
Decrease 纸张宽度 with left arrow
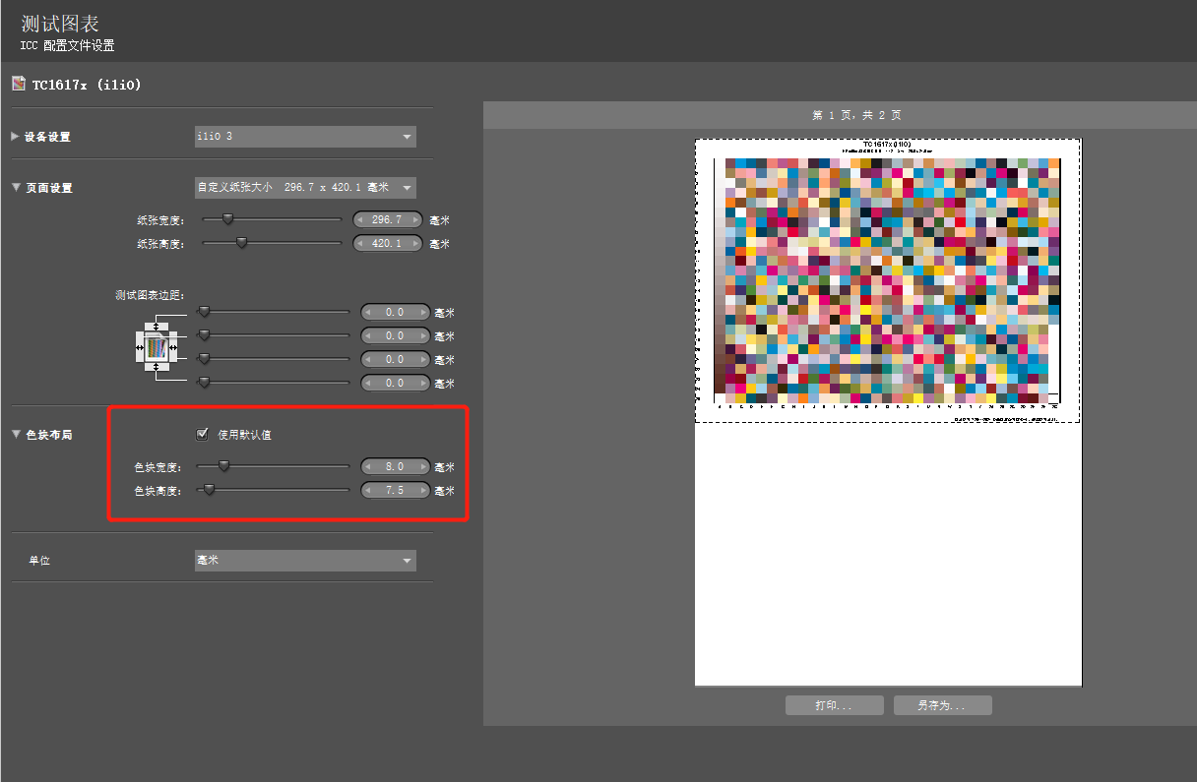point(362,219)
